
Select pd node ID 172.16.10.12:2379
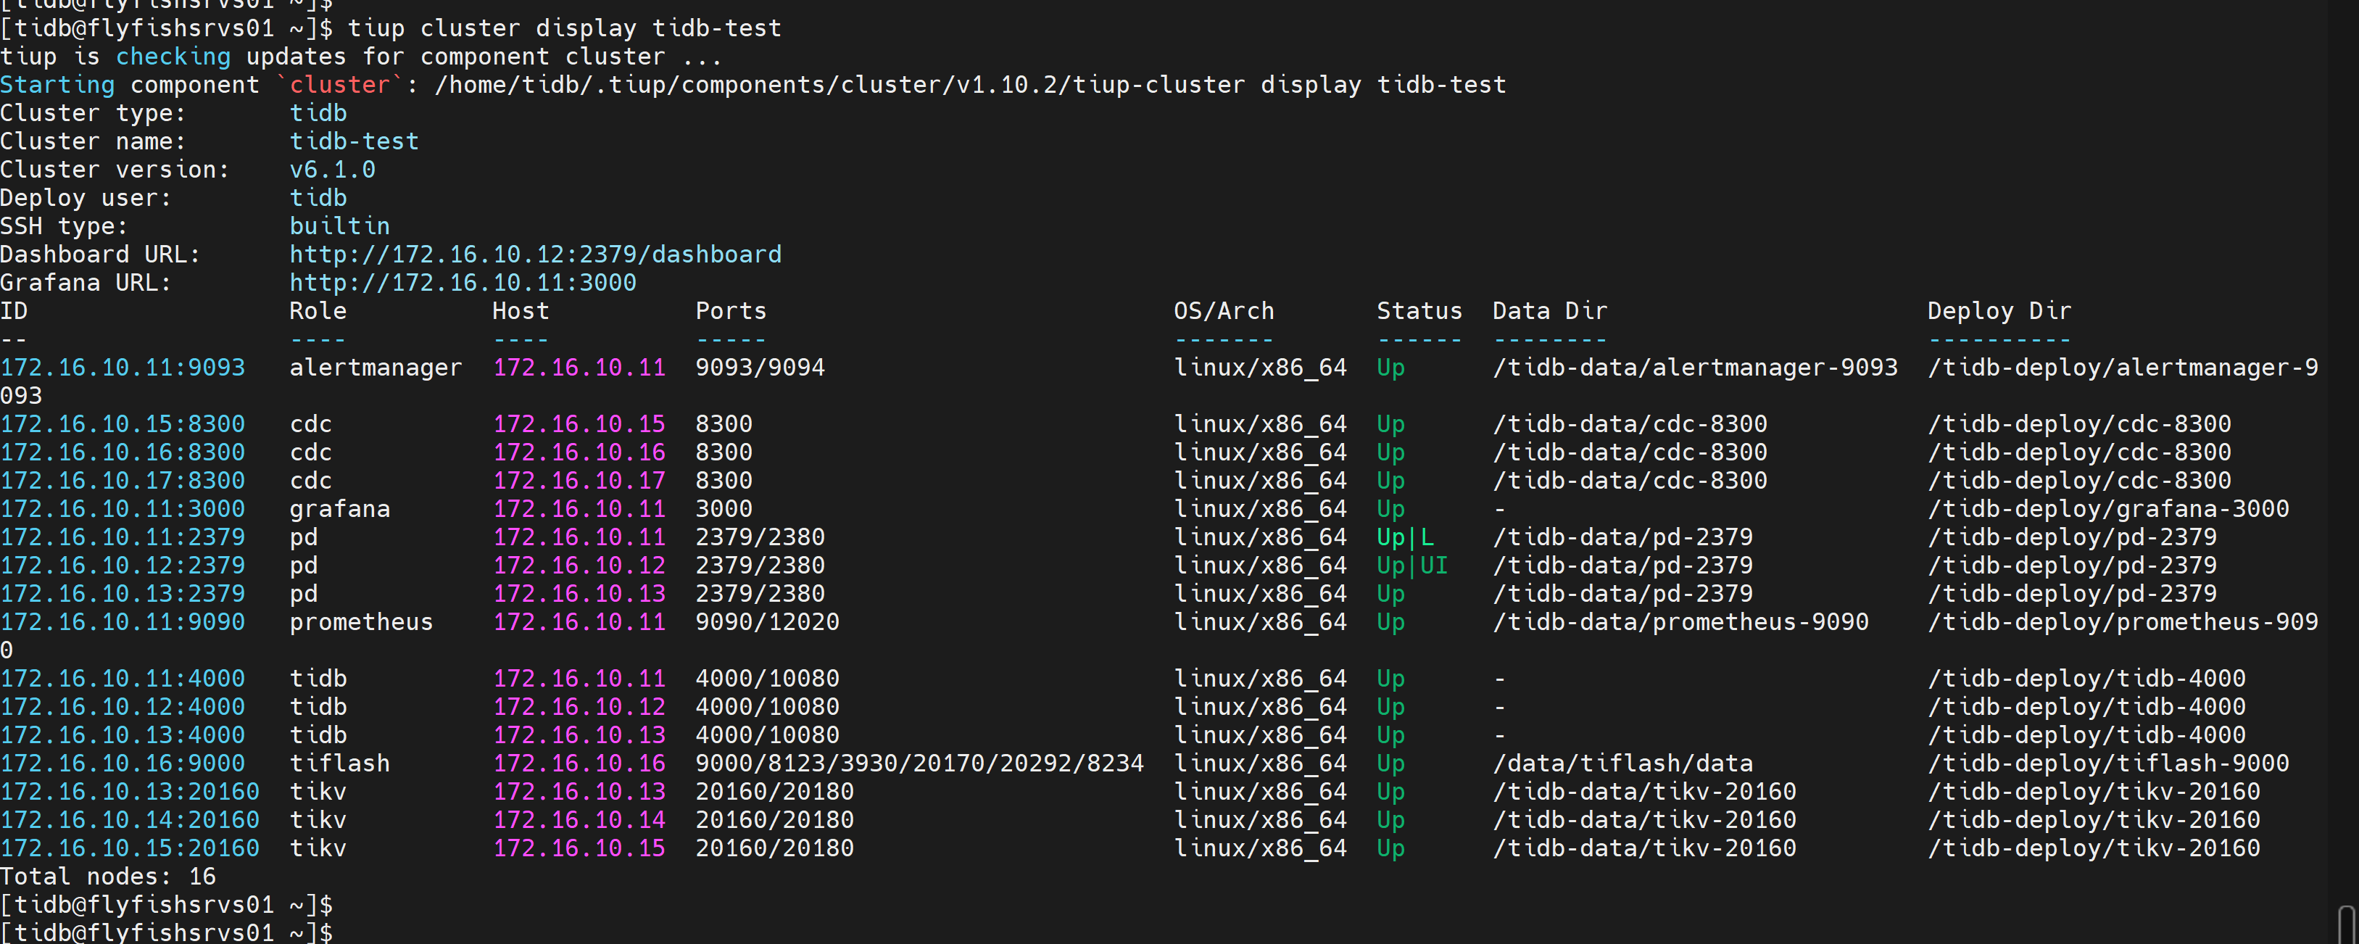[x=123, y=566]
